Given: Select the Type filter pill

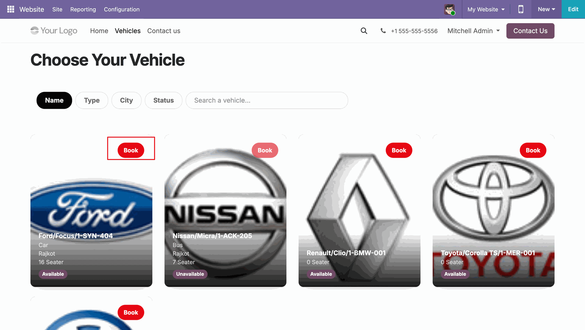Looking at the screenshot, I should point(92,100).
